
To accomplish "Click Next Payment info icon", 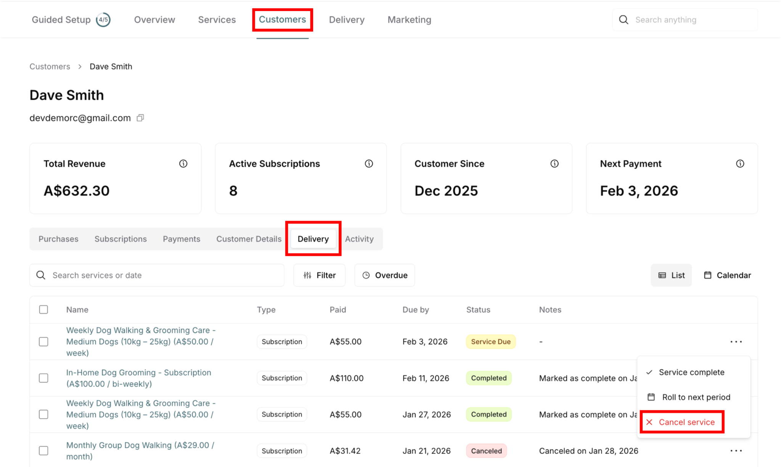I will click(740, 164).
